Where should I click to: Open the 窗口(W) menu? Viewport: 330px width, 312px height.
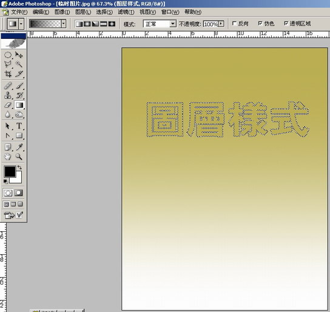pos(170,12)
